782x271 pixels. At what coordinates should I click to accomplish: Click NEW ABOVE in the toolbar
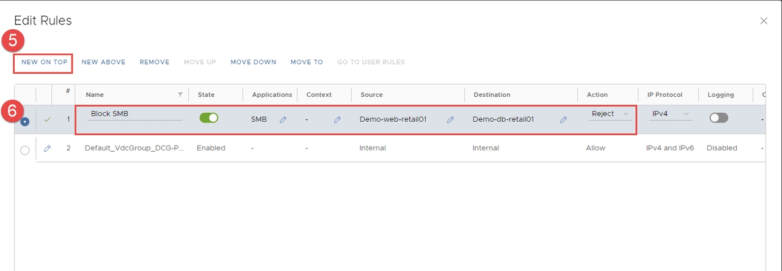tap(103, 62)
